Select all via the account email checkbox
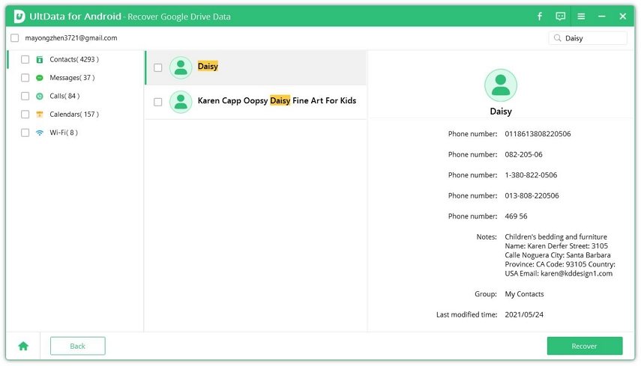Image resolution: width=641 pixels, height=366 pixels. [15, 38]
